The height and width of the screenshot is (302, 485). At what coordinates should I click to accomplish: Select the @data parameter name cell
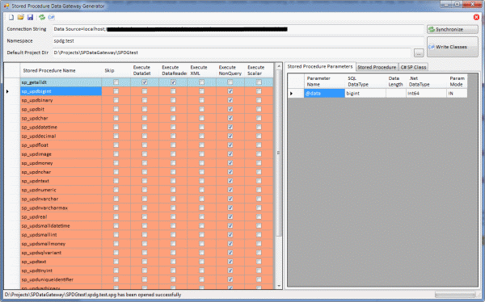tap(324, 94)
